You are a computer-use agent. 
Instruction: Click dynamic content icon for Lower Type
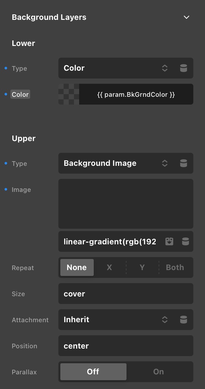click(x=184, y=68)
